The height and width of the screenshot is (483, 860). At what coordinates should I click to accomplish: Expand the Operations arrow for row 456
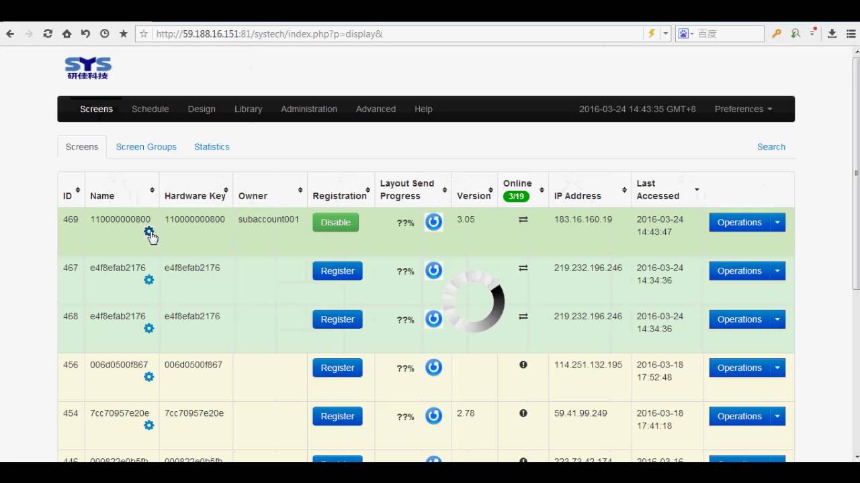[x=777, y=368]
